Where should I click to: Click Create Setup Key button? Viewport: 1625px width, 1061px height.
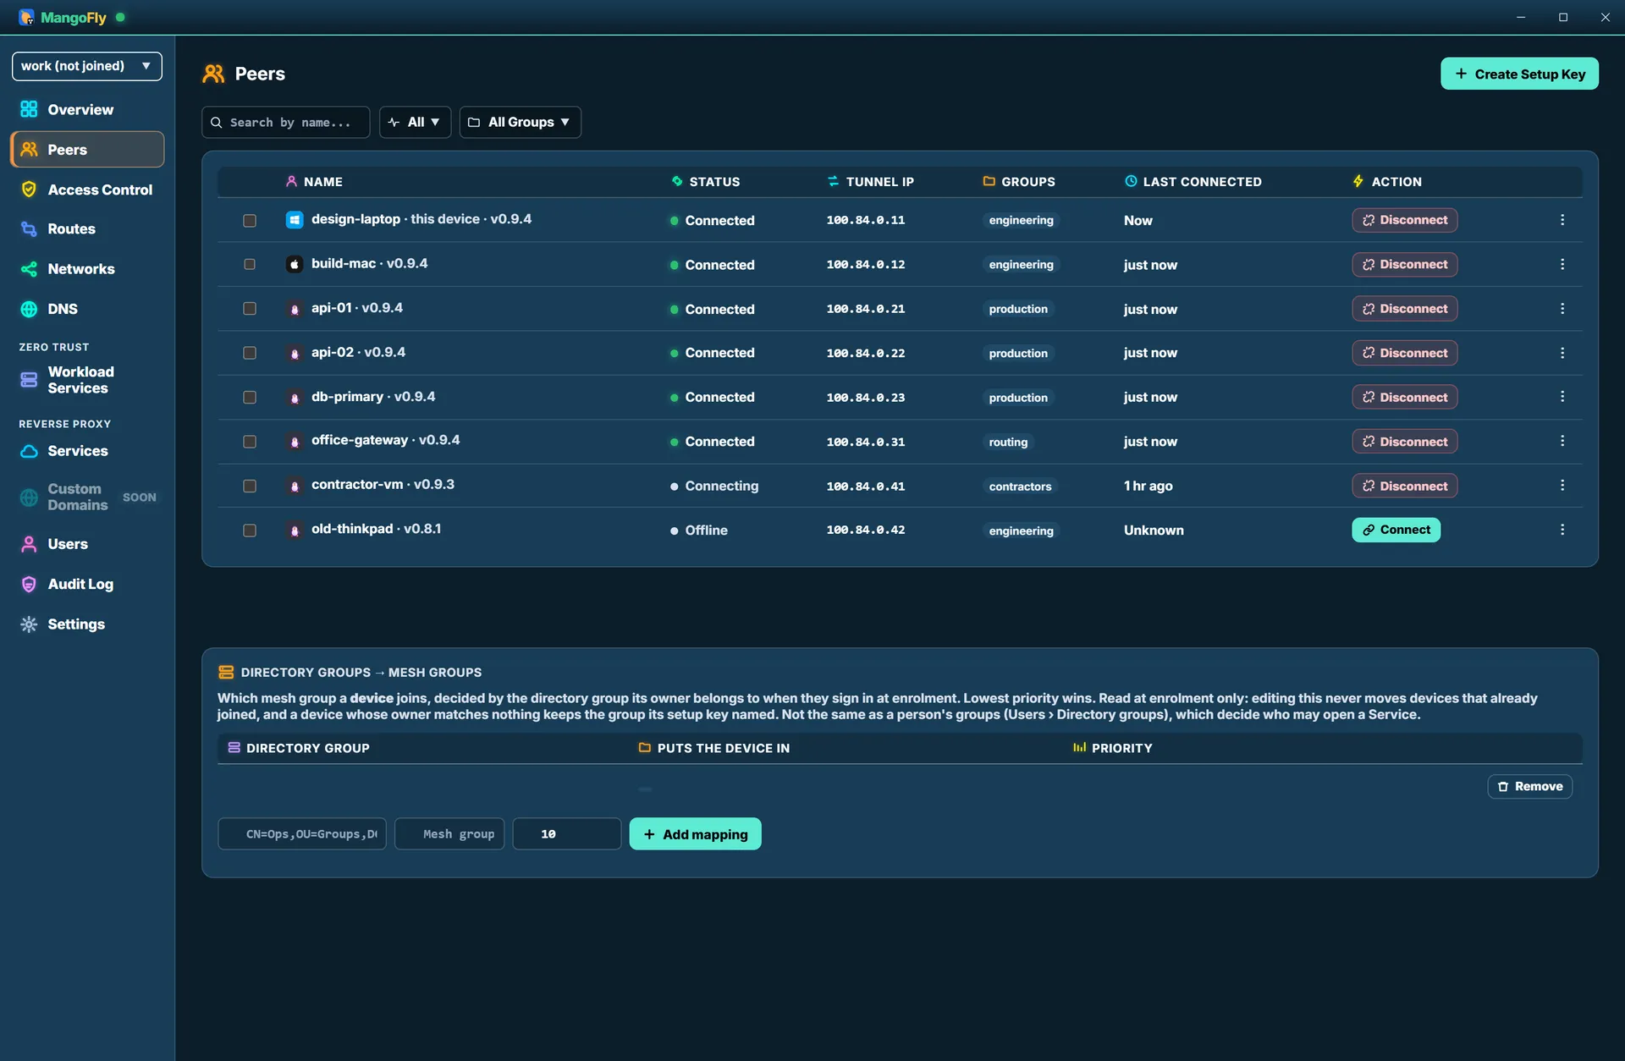[1519, 74]
